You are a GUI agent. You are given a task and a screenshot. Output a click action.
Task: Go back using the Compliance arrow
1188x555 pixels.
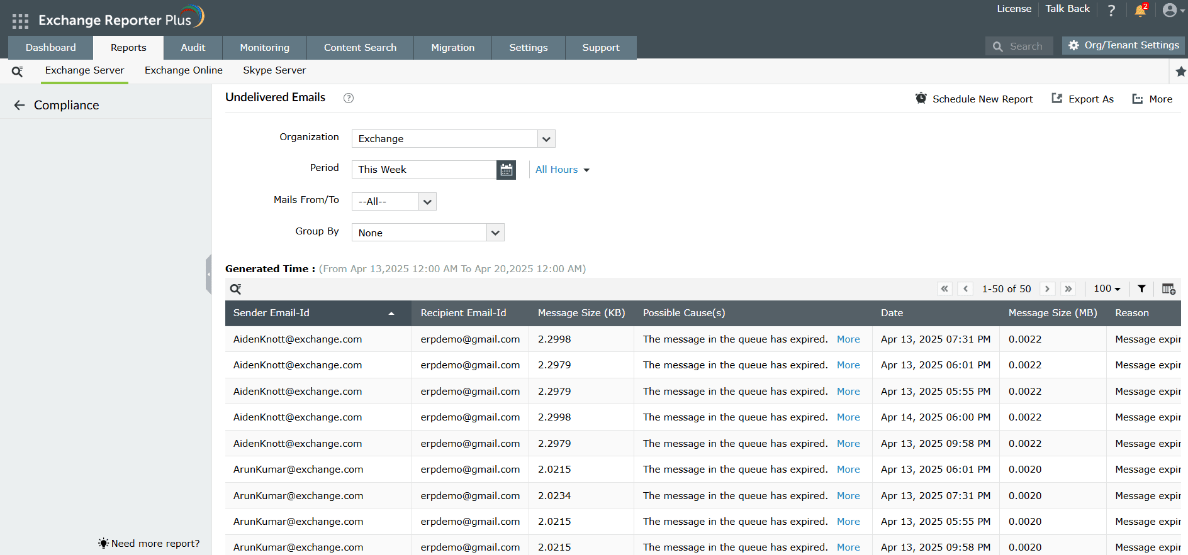point(20,105)
